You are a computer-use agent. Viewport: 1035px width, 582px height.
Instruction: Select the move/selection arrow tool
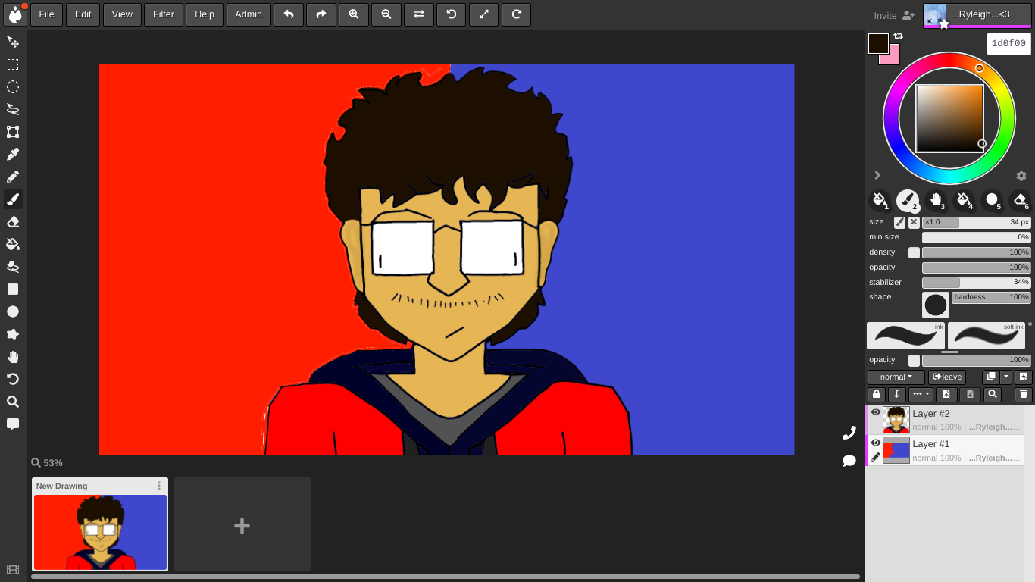[x=13, y=42]
